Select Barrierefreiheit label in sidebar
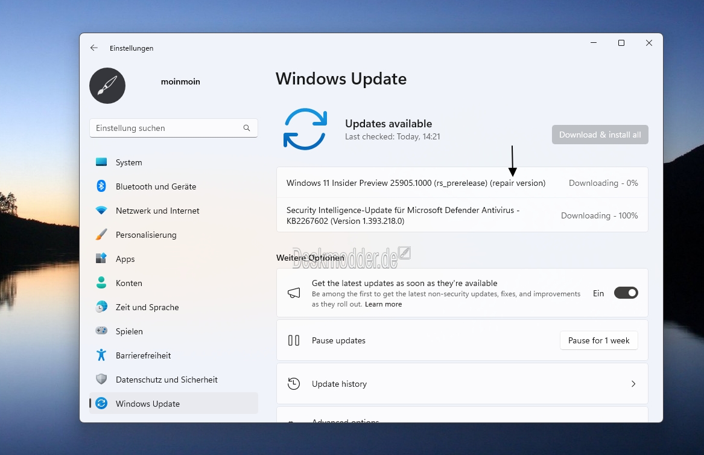The height and width of the screenshot is (455, 704). tap(143, 355)
